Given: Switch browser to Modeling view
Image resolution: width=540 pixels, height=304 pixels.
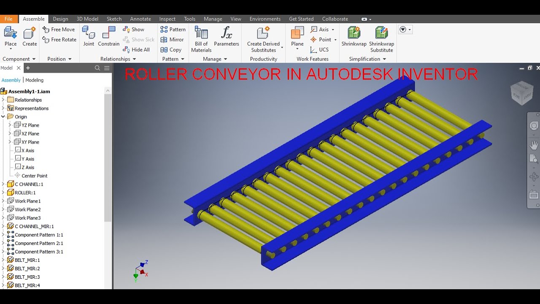Looking at the screenshot, I should pyautogui.click(x=34, y=80).
